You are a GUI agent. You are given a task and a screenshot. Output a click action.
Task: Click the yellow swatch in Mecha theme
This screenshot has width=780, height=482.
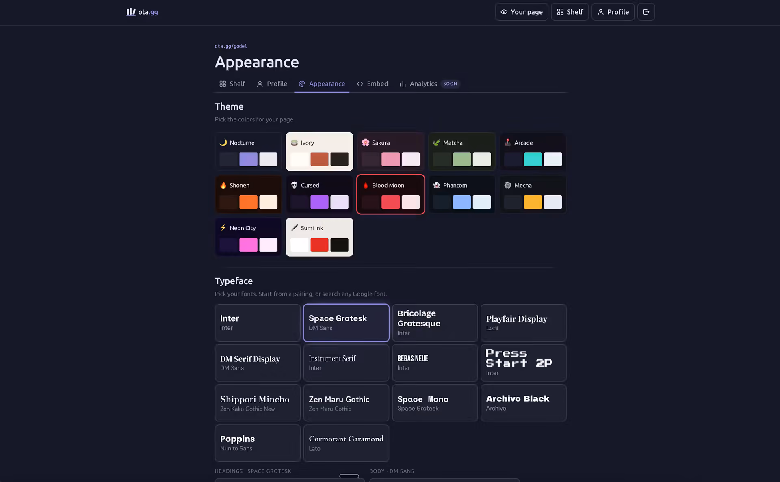pyautogui.click(x=533, y=202)
